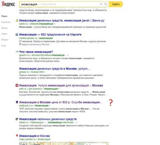Screen dimensions: 160x145
Task: Expand dropdown arrow next to globez.ru URL
Action: pyautogui.click(x=45, y=72)
